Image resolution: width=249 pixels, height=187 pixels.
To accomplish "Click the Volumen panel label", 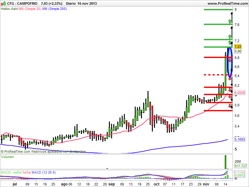I will [x=7, y=157].
